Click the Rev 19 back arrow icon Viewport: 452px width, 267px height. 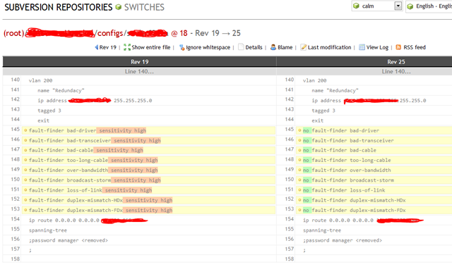pos(96,47)
